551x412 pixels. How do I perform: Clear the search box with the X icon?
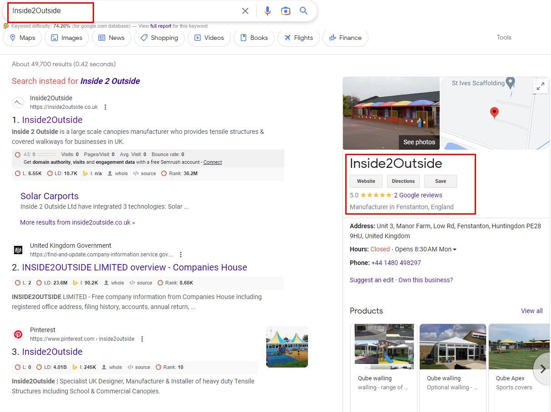[x=245, y=11]
